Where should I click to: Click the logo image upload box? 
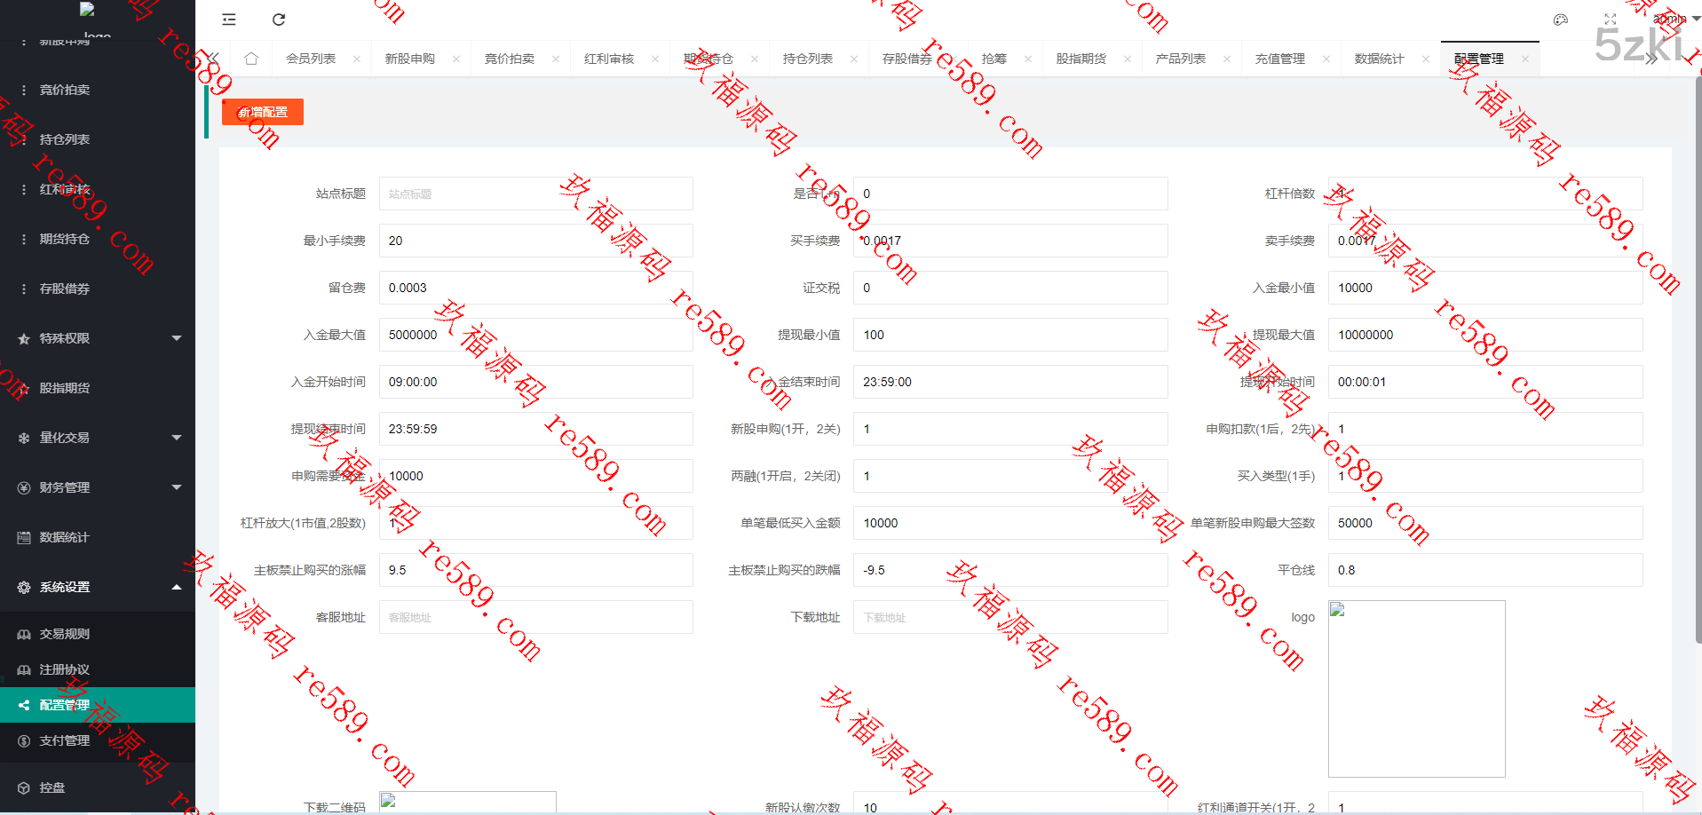tap(1417, 689)
